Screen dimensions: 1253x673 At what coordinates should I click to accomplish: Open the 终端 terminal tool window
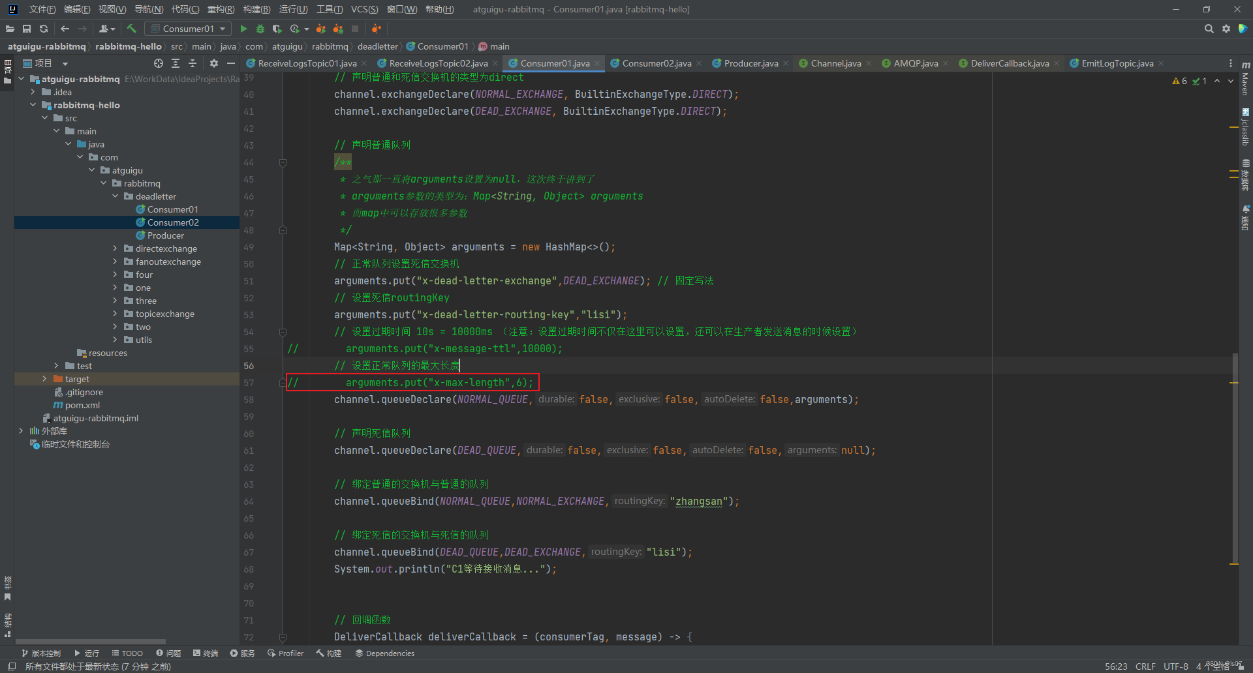tap(206, 653)
